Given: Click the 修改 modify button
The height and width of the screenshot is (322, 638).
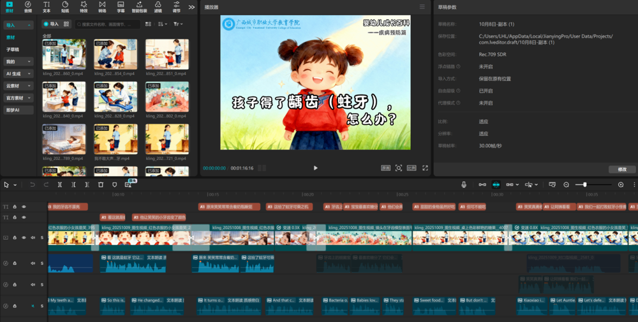Looking at the screenshot, I should [x=622, y=169].
